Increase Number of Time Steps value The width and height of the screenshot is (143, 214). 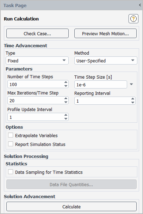(66, 82)
